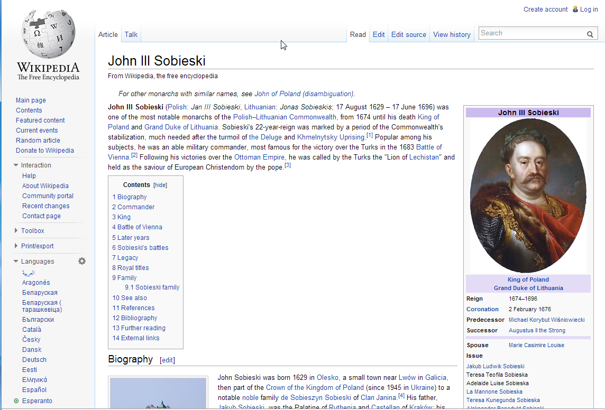Hide the table of contents

(x=160, y=185)
